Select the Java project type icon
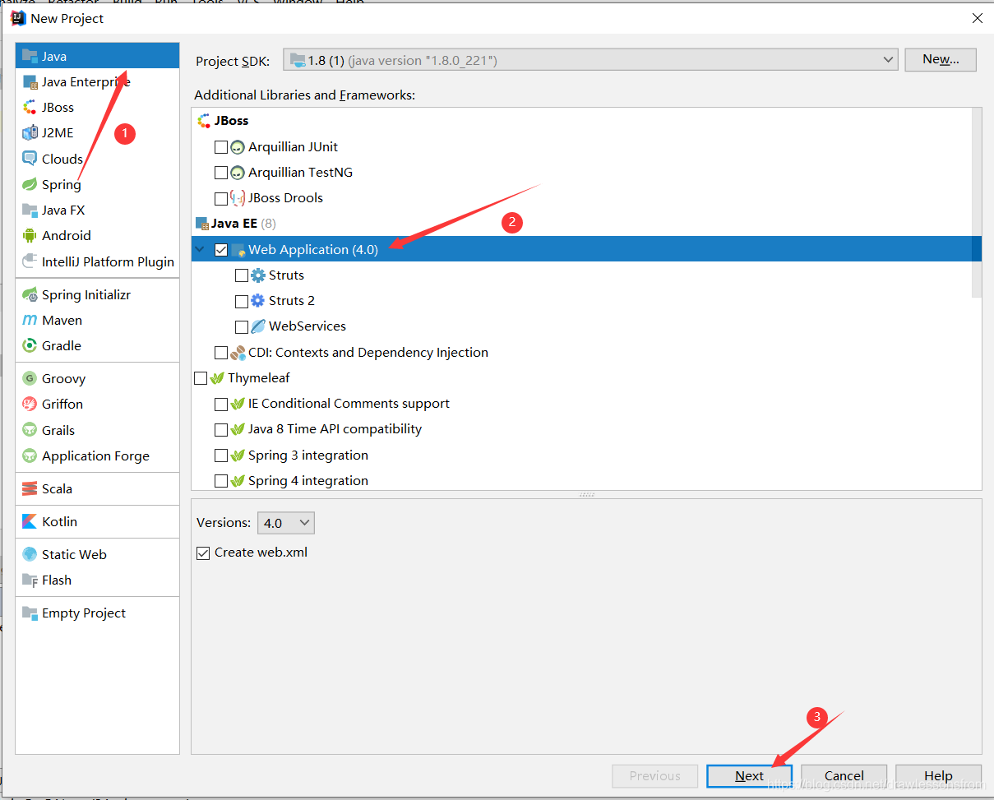994x800 pixels. click(30, 56)
